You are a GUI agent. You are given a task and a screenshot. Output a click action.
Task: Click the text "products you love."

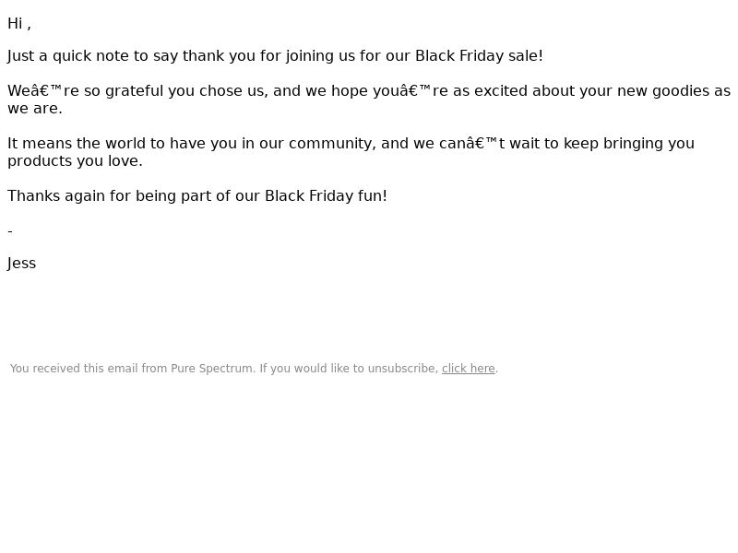(x=75, y=161)
